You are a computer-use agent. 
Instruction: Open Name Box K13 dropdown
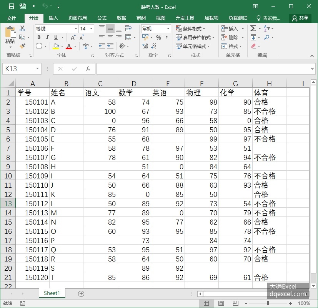coord(37,68)
